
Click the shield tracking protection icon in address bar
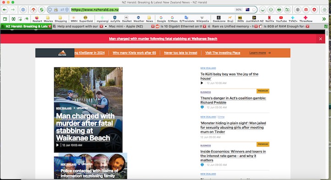tap(50, 10)
